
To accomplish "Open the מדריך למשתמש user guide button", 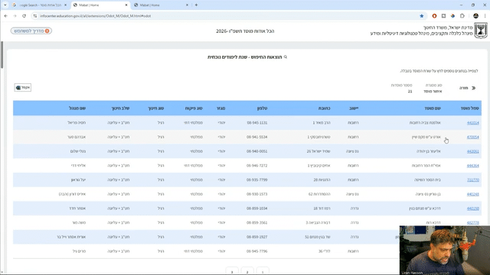I will pyautogui.click(x=31, y=31).
